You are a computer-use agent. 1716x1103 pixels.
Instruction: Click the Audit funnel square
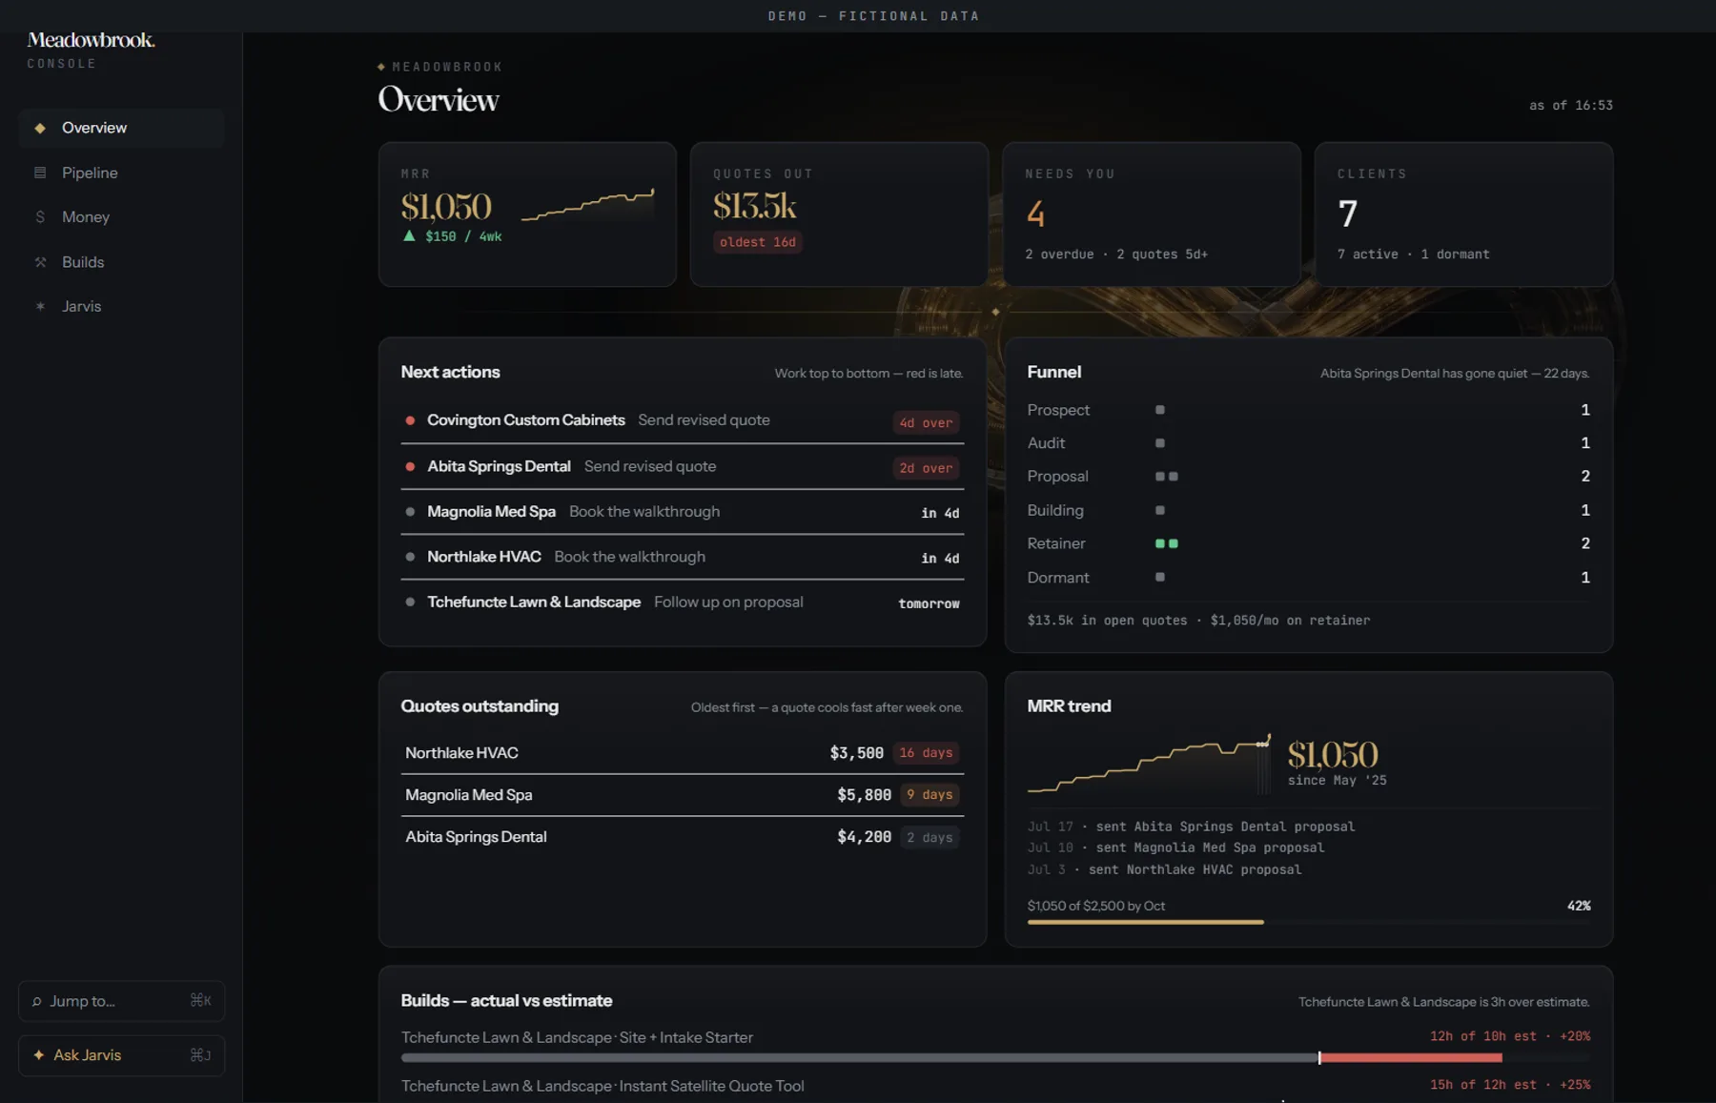[1160, 443]
